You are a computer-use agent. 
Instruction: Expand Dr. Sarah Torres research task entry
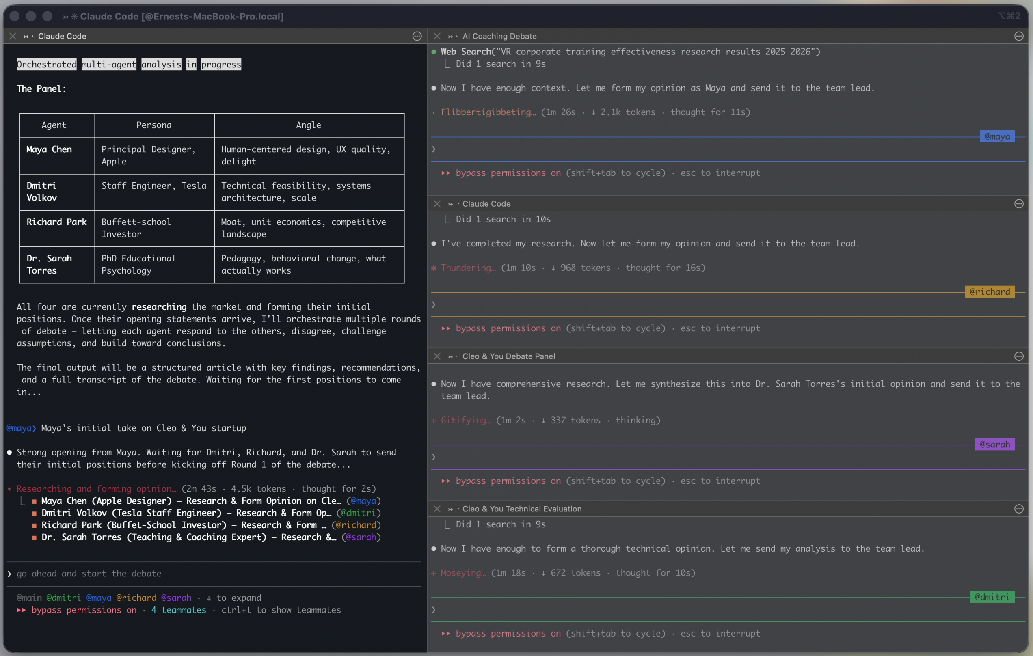188,537
